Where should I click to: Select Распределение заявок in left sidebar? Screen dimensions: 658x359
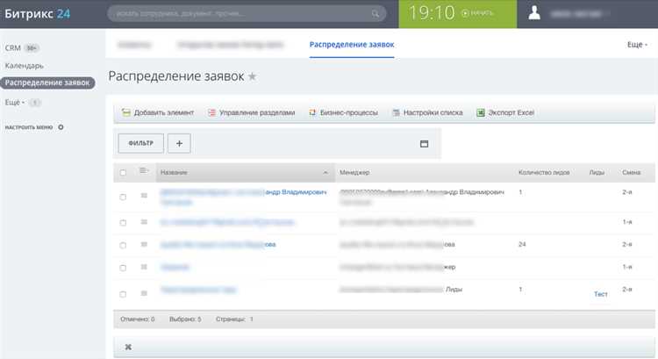pyautogui.click(x=47, y=83)
